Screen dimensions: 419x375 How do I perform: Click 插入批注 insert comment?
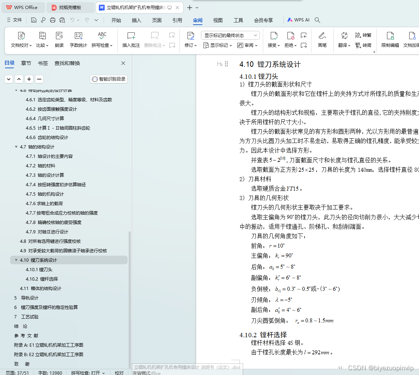[131, 40]
